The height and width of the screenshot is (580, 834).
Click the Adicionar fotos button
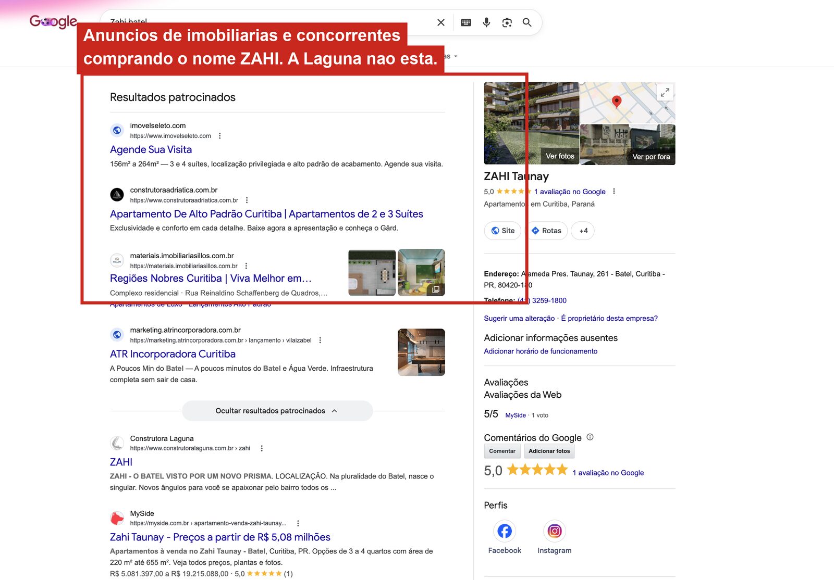pyautogui.click(x=549, y=451)
